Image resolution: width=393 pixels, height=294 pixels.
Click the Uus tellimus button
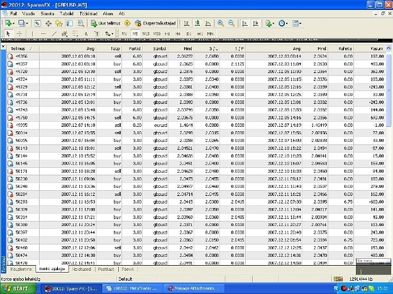pos(106,23)
